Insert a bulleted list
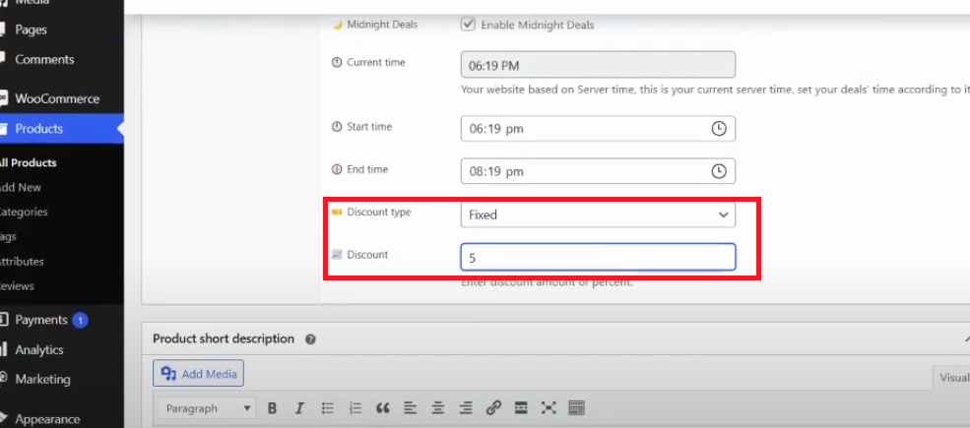 point(328,408)
